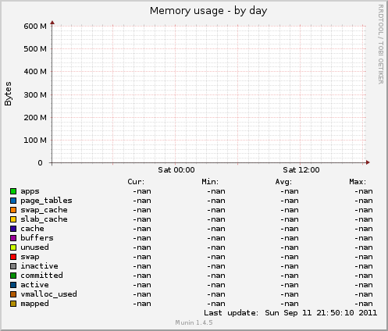
Task: Click the 'Cur:' column header
Action: (136, 182)
